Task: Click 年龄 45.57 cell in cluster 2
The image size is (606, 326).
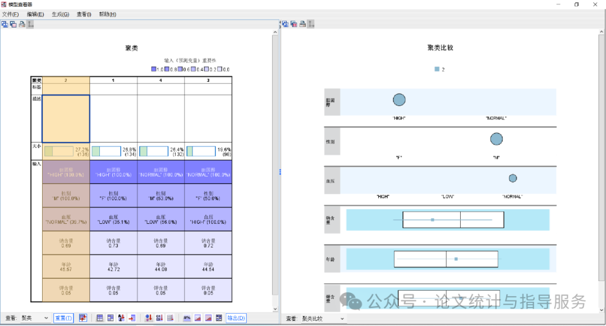Action: [x=66, y=267]
